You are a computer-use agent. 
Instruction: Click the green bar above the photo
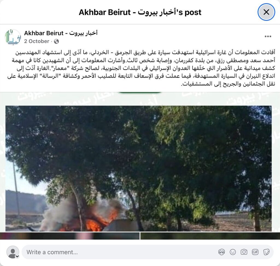[140, 93]
